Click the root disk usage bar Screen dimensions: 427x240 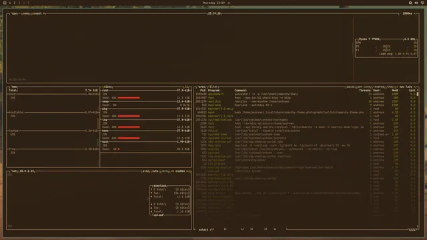click(129, 98)
